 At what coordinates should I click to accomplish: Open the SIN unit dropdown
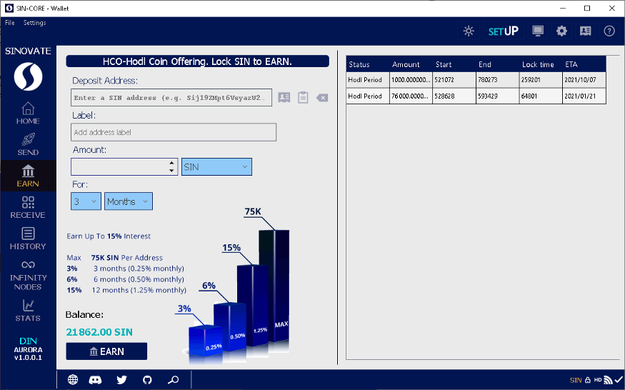pyautogui.click(x=216, y=166)
